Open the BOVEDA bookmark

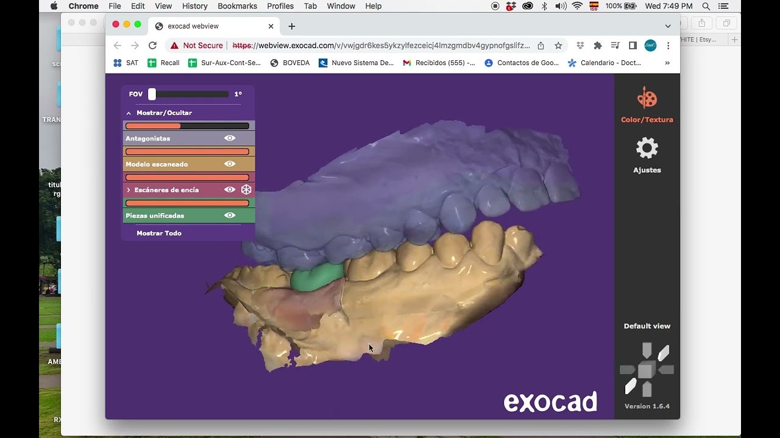pyautogui.click(x=290, y=63)
